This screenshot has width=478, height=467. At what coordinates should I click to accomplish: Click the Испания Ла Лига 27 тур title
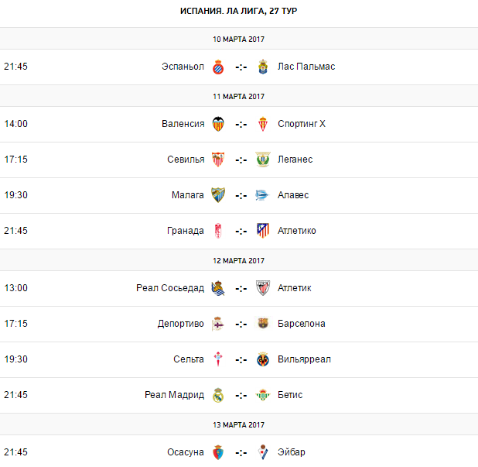[x=239, y=11]
